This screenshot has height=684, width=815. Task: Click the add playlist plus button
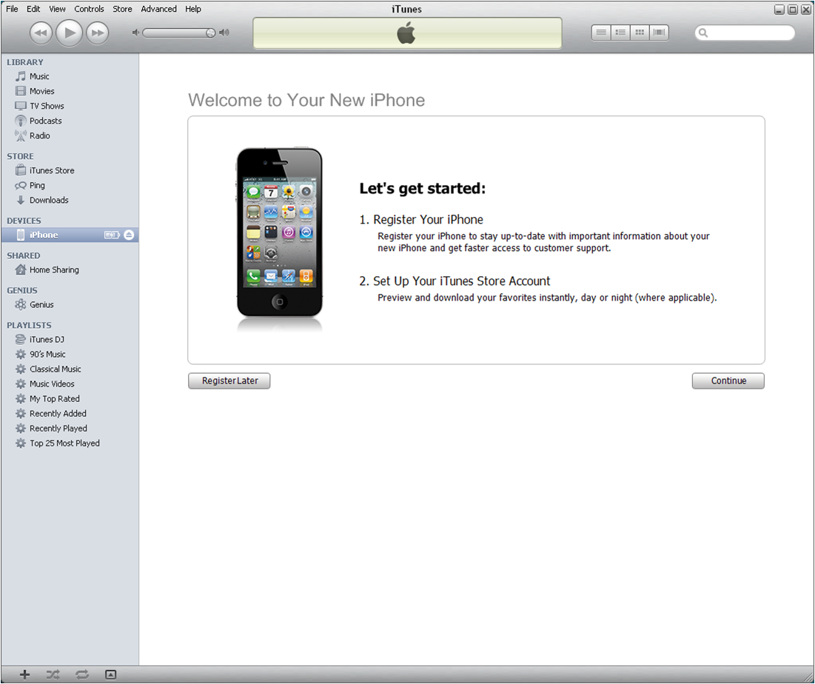point(24,675)
